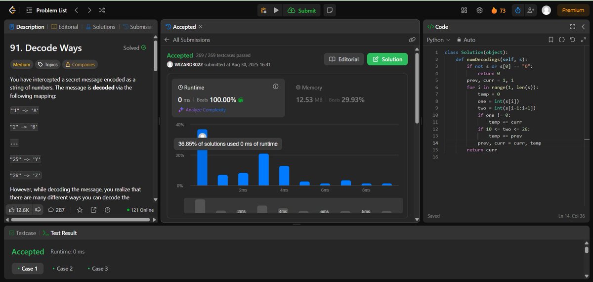The width and height of the screenshot is (593, 282).
Task: Switch to the Testcase tab
Action: point(23,233)
